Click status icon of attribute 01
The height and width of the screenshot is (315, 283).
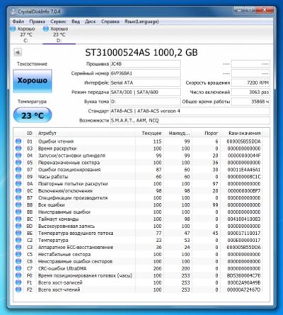(18, 142)
